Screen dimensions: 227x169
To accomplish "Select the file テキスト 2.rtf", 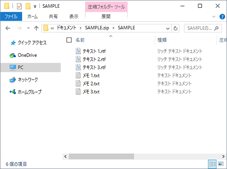I will tap(94, 59).
